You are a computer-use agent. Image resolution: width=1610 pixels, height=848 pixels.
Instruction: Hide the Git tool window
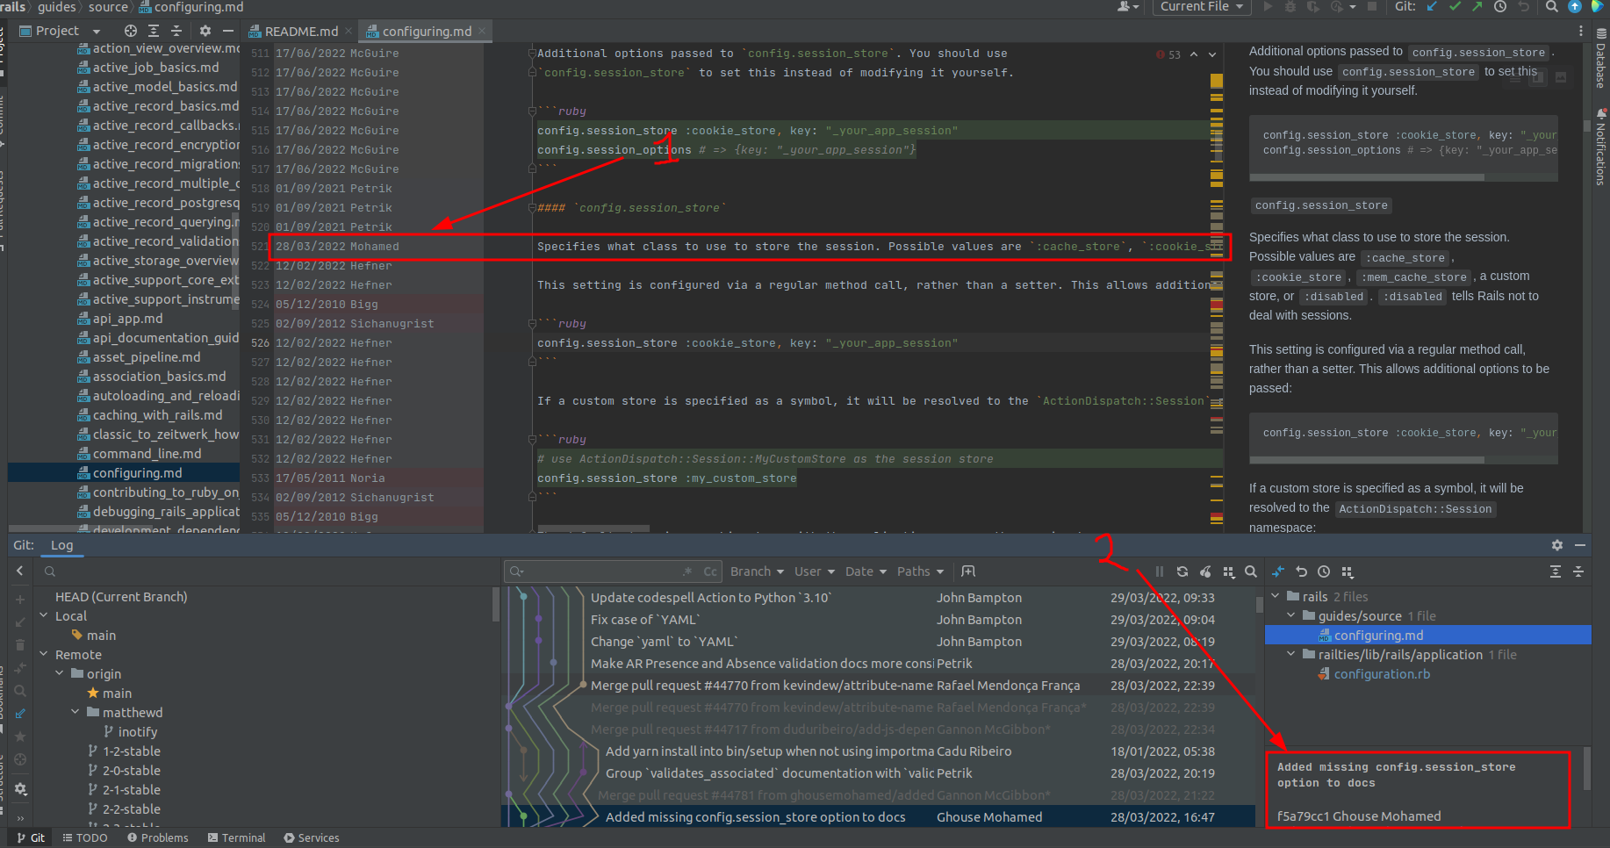tap(1580, 545)
